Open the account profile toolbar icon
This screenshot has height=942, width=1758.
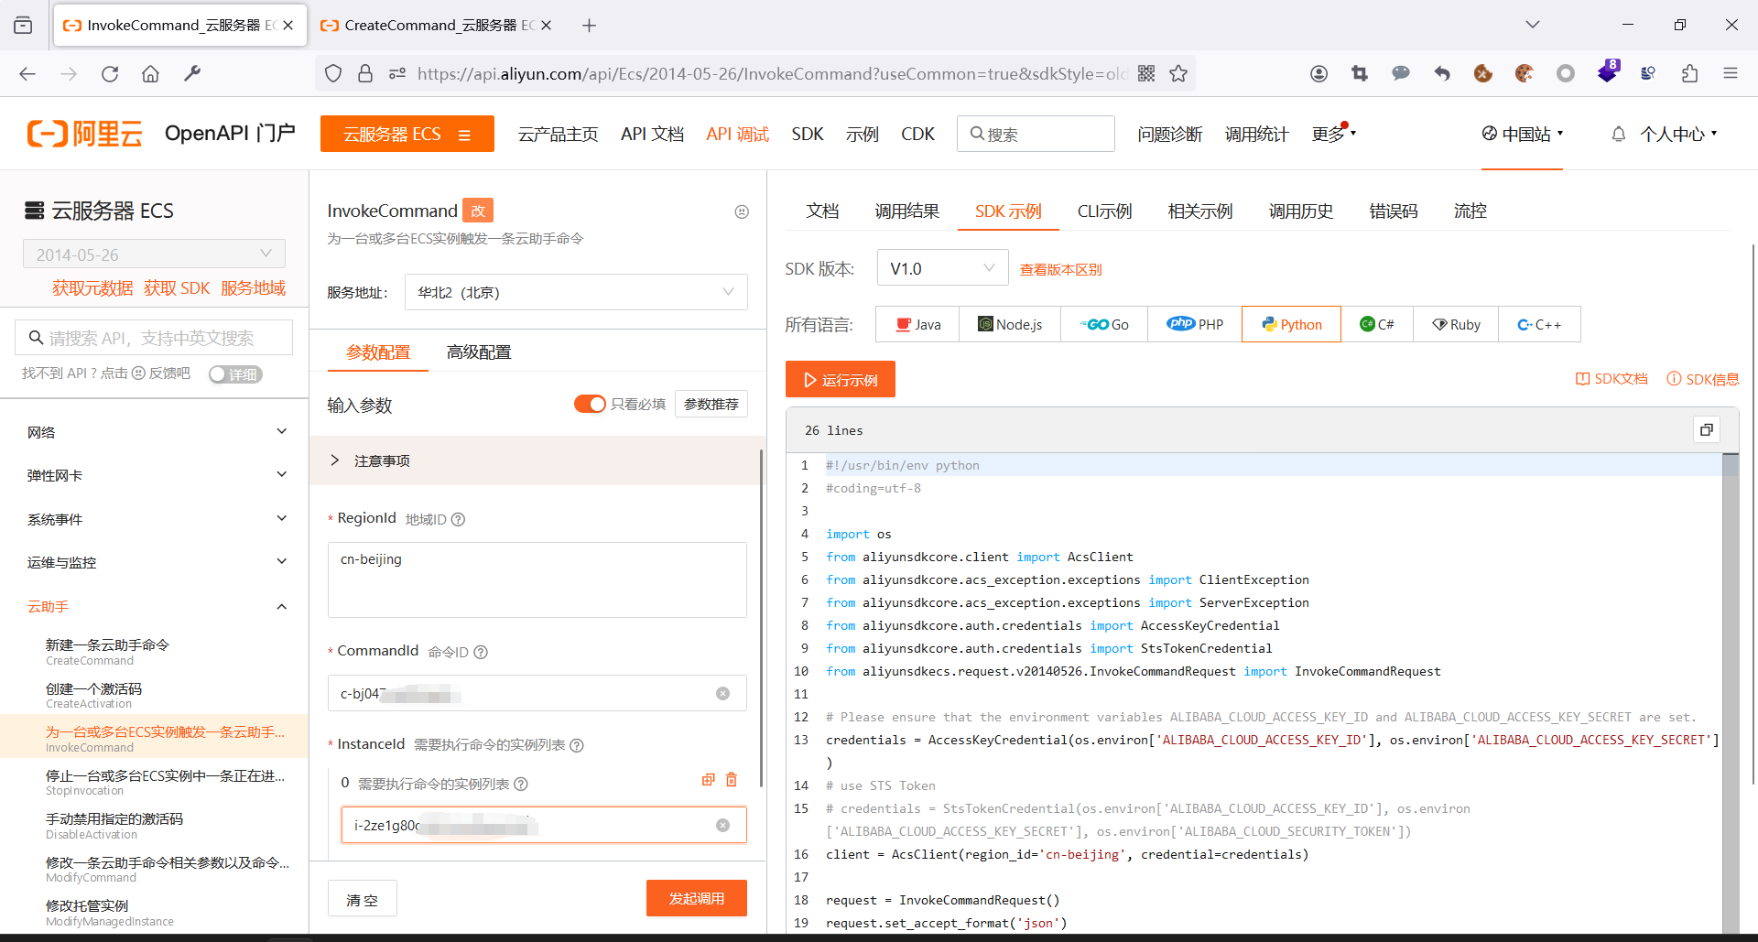[1318, 74]
